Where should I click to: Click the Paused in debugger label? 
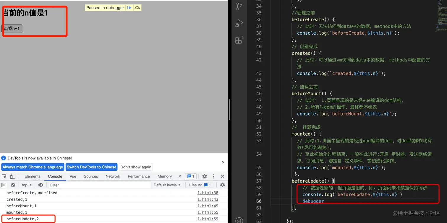(105, 8)
